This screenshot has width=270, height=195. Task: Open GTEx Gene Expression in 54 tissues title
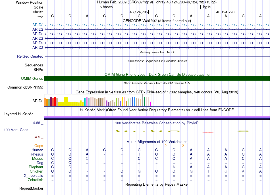point(157,92)
